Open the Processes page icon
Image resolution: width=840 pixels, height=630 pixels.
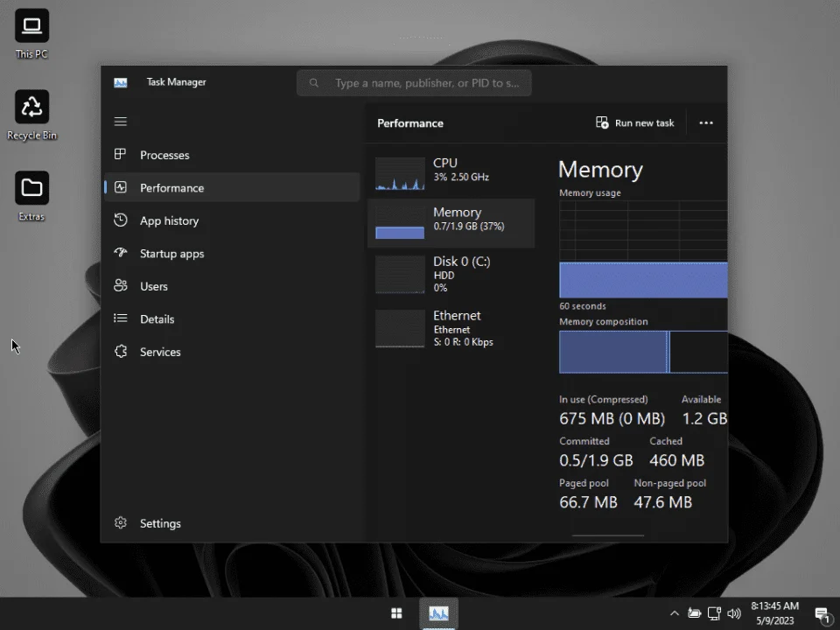121,154
